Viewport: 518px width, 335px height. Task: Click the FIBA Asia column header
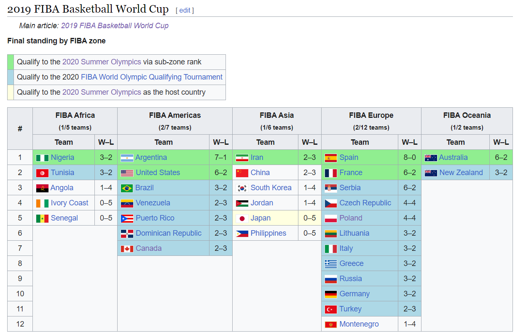coord(277,121)
